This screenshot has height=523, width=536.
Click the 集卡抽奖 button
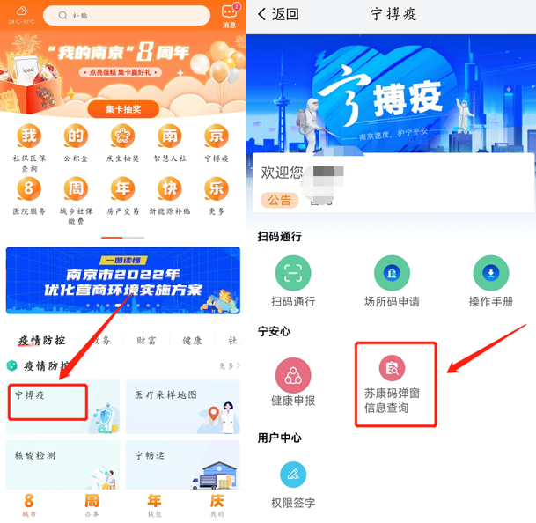tap(123, 109)
